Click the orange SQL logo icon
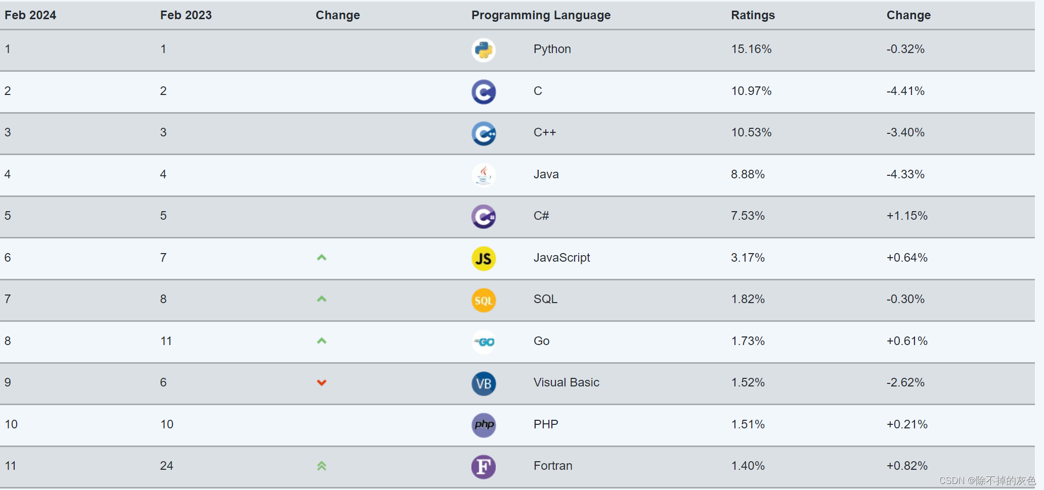 [x=484, y=300]
